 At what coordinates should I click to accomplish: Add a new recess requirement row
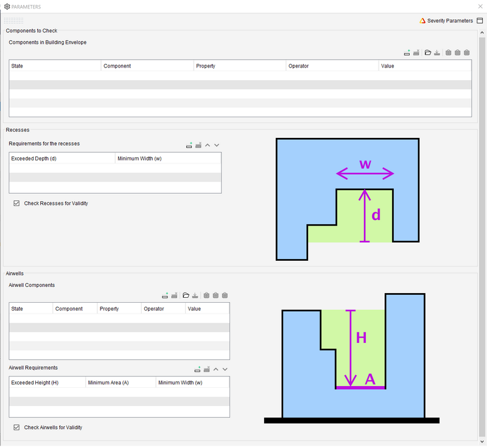tap(189, 145)
